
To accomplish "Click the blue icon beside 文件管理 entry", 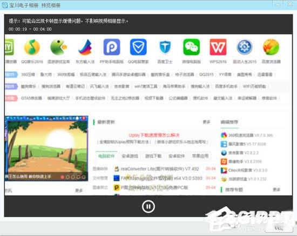I will point(117,178).
